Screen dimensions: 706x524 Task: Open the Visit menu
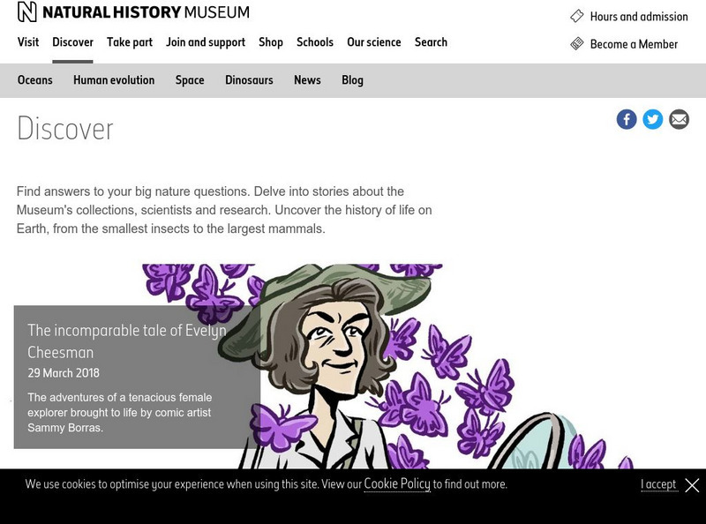(x=28, y=41)
